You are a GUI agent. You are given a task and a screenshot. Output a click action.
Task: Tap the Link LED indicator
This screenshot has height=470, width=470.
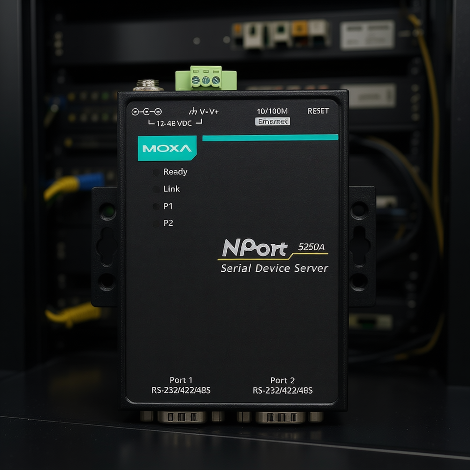click(156, 189)
